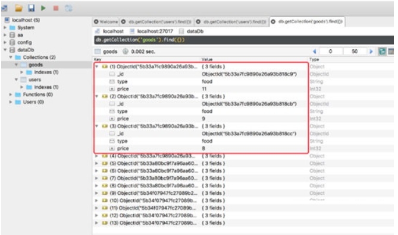Open the Welcome tab
Screen dimensions: 398x235
106,22
